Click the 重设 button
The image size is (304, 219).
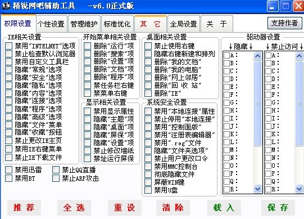(x=125, y=208)
